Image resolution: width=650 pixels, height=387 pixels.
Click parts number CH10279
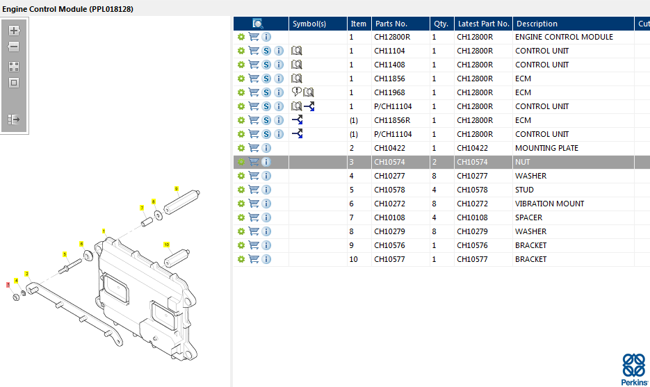[x=389, y=231]
